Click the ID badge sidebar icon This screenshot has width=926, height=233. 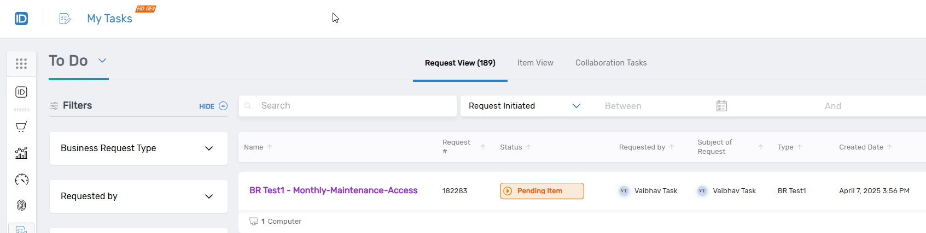[21, 92]
